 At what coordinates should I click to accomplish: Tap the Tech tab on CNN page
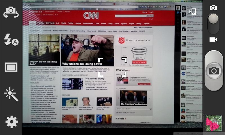(x=97, y=24)
